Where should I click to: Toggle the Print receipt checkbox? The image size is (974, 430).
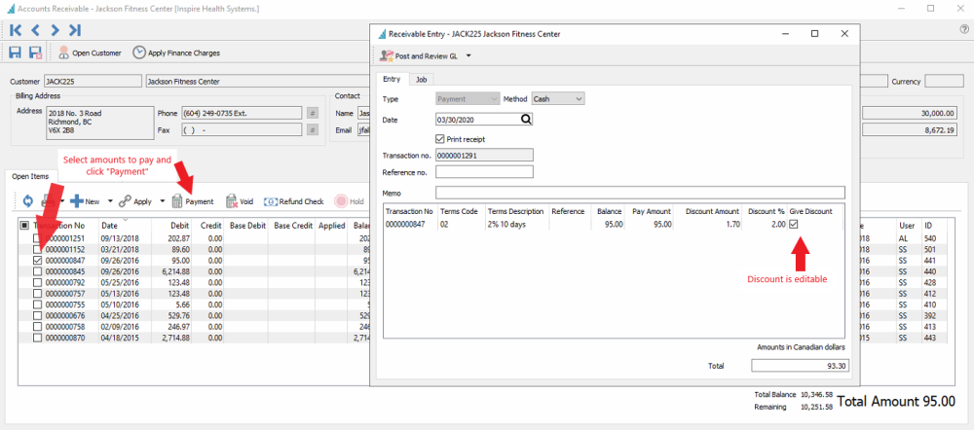pyautogui.click(x=440, y=139)
